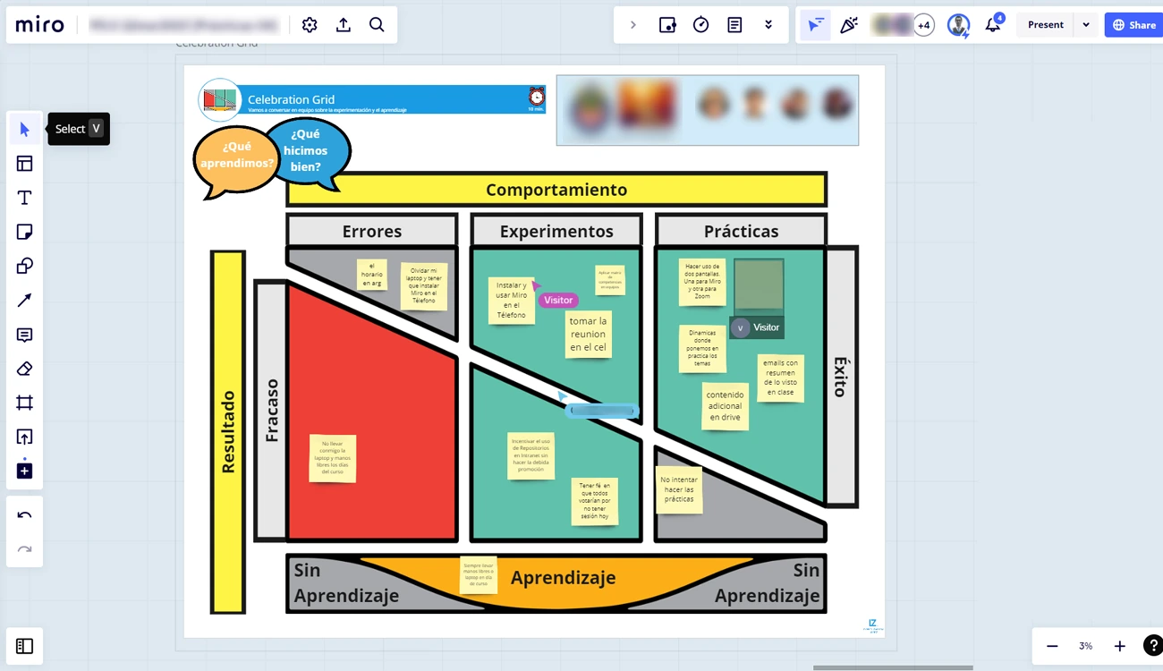The width and height of the screenshot is (1163, 671).
Task: Click the Present button
Action: coord(1045,25)
